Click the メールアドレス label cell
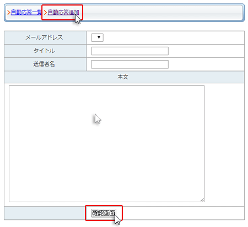The image size is (248, 227). [x=45, y=37]
